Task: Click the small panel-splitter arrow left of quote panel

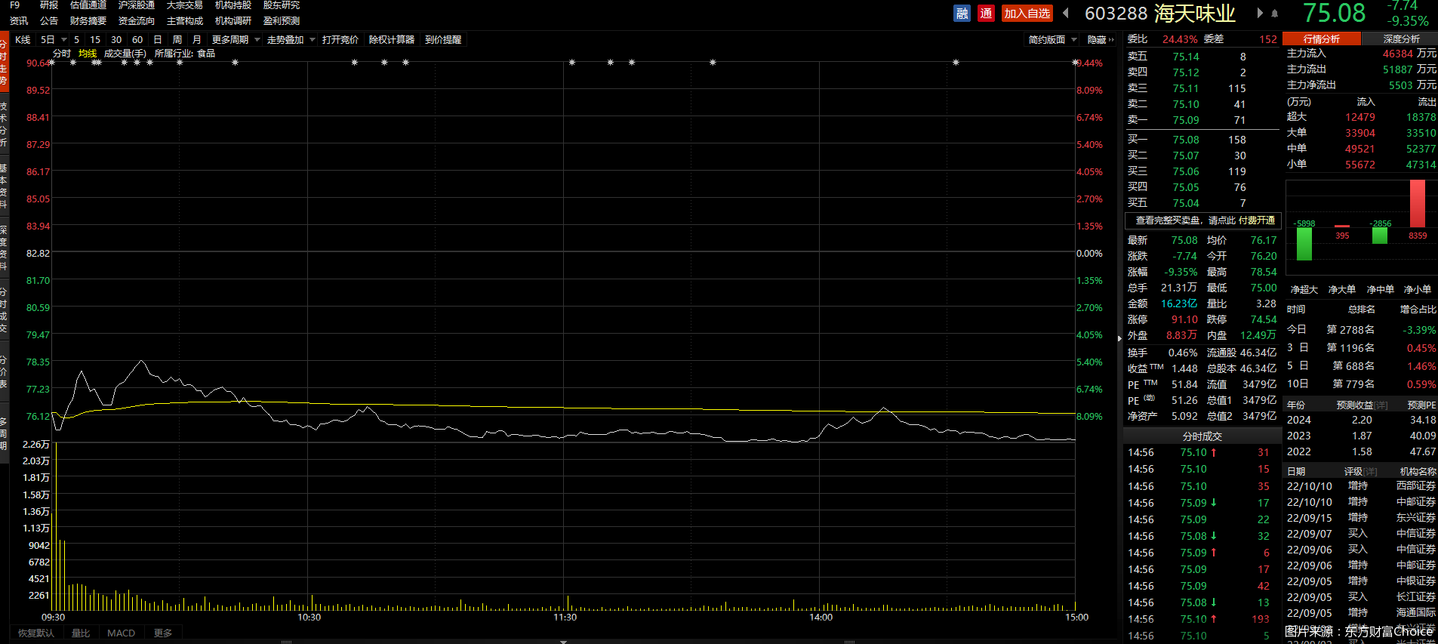Action: (x=1119, y=338)
